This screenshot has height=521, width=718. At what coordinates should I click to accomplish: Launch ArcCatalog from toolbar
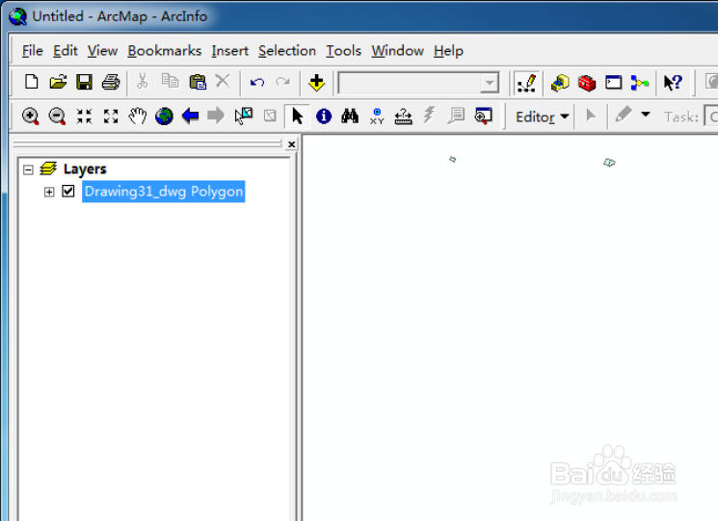click(560, 83)
